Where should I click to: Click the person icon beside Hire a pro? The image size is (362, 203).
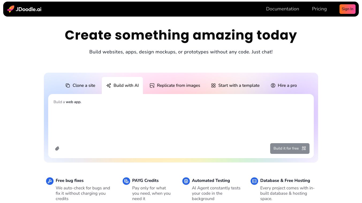273,85
